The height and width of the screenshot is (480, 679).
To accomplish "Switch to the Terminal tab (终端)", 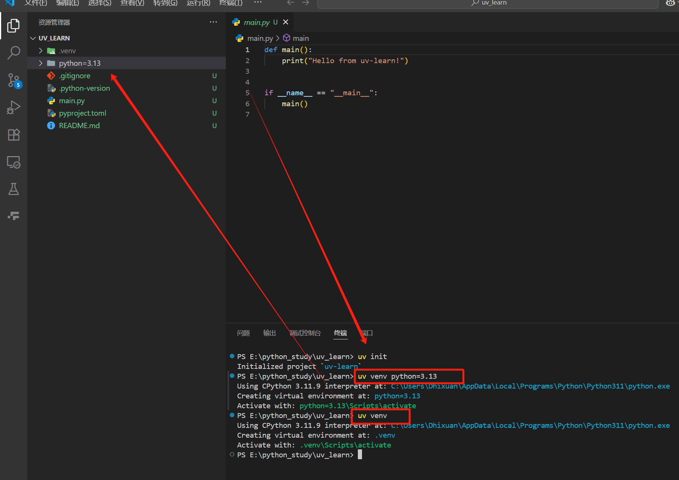I will (x=340, y=333).
